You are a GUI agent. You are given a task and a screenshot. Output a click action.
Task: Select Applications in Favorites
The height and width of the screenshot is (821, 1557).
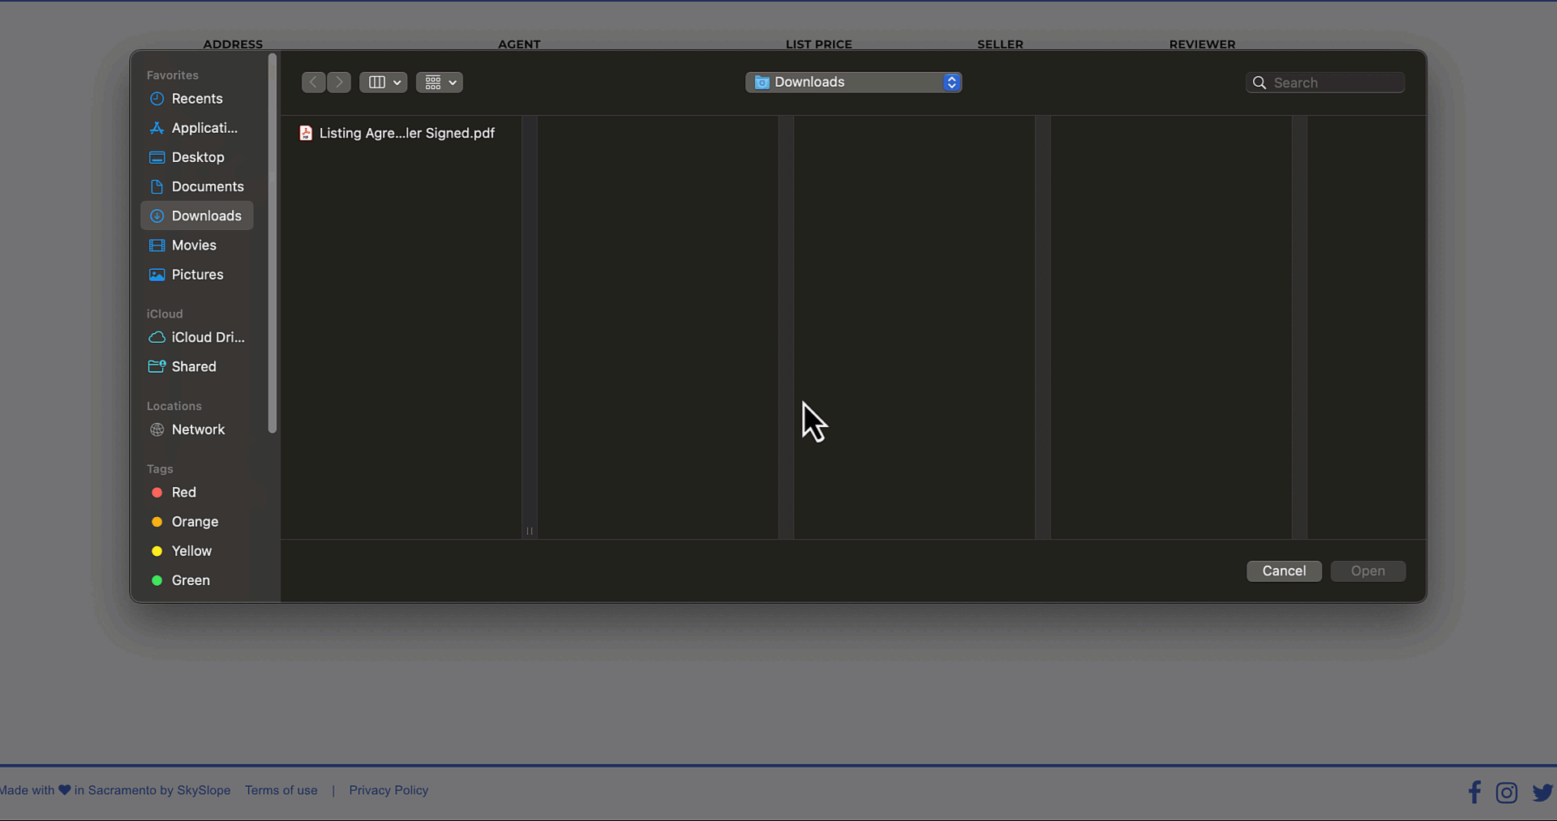click(x=197, y=128)
